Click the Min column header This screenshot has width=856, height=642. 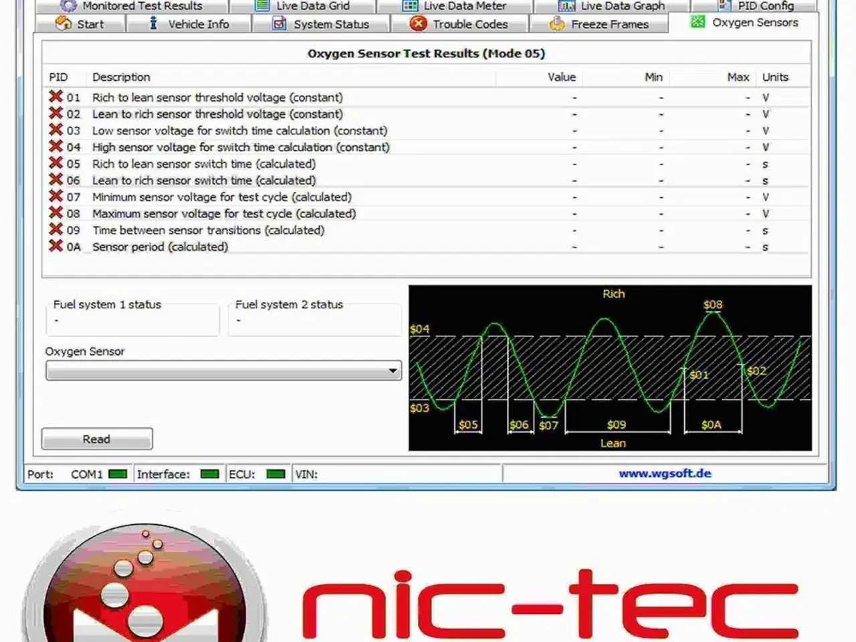[x=653, y=77]
